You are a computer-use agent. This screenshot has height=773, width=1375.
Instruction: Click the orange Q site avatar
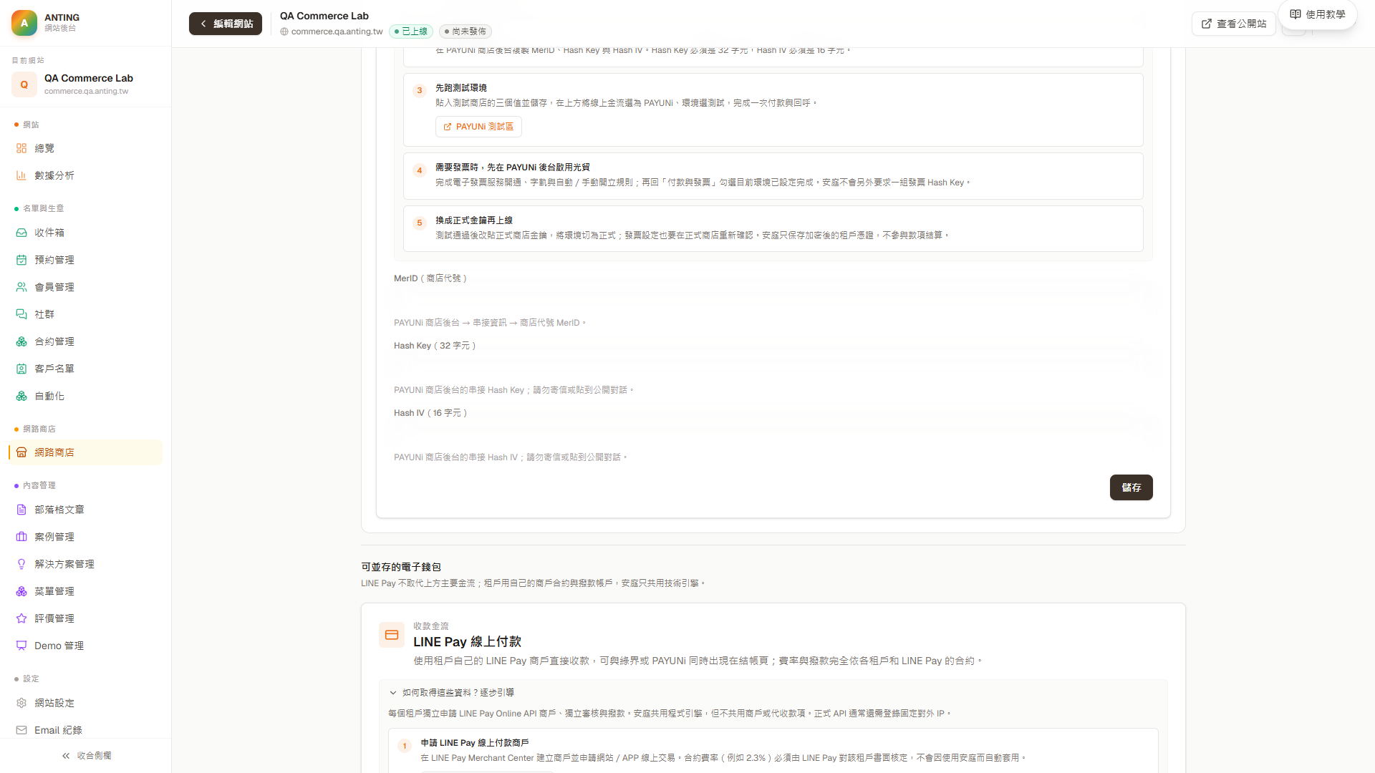pos(24,84)
